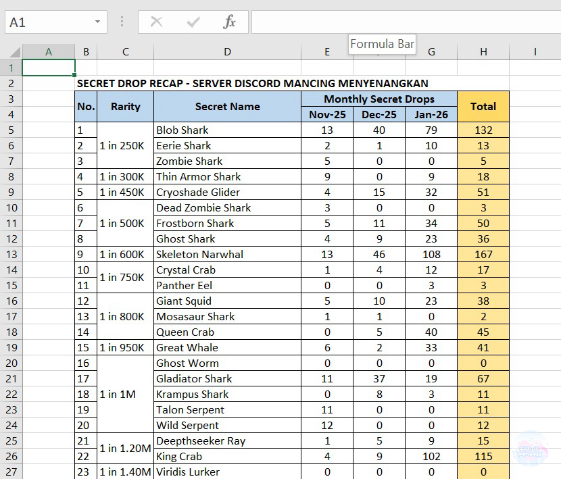Click the 'Dec-25' column heading cell
This screenshot has width=561, height=479.
click(x=379, y=114)
